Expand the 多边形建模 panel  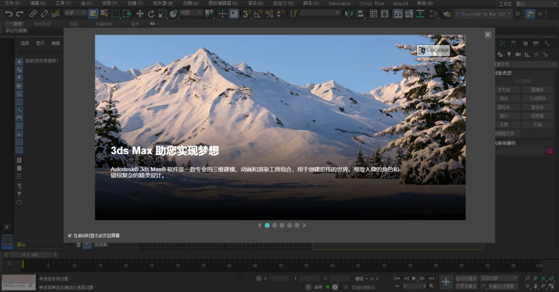point(16,30)
